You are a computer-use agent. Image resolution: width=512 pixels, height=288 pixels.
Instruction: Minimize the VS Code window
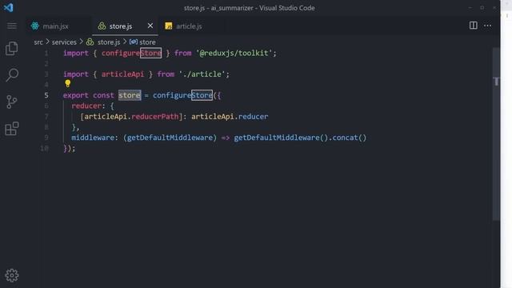click(470, 7)
